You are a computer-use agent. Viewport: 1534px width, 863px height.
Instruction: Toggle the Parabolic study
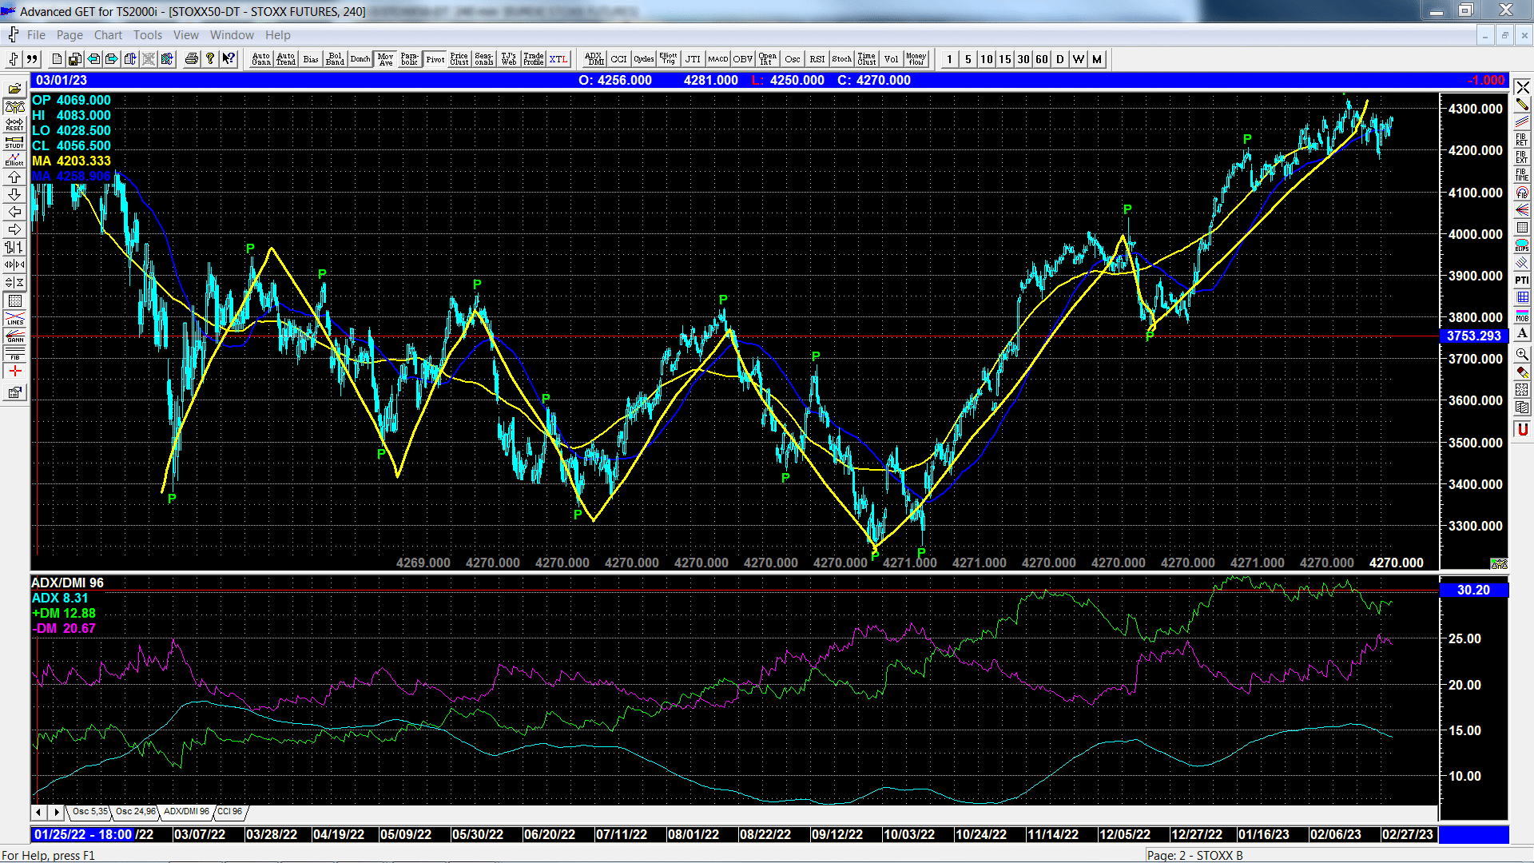(410, 59)
